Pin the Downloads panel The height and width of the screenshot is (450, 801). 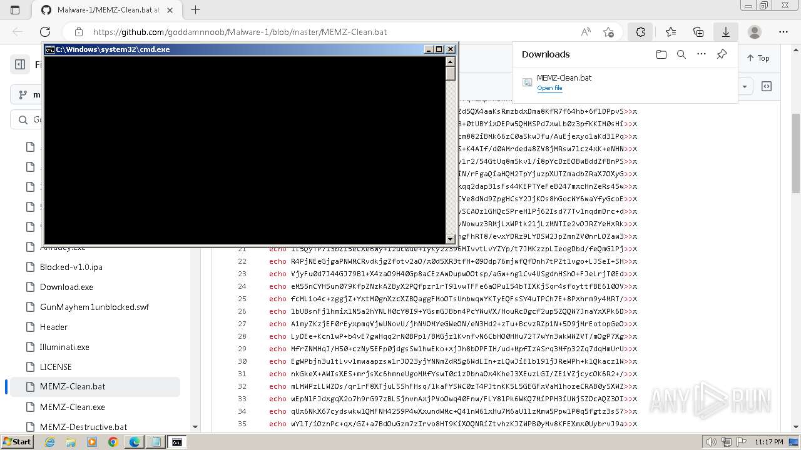click(722, 54)
